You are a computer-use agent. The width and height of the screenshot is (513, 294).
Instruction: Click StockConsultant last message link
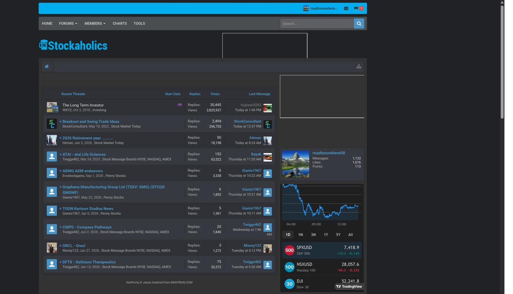(x=248, y=121)
